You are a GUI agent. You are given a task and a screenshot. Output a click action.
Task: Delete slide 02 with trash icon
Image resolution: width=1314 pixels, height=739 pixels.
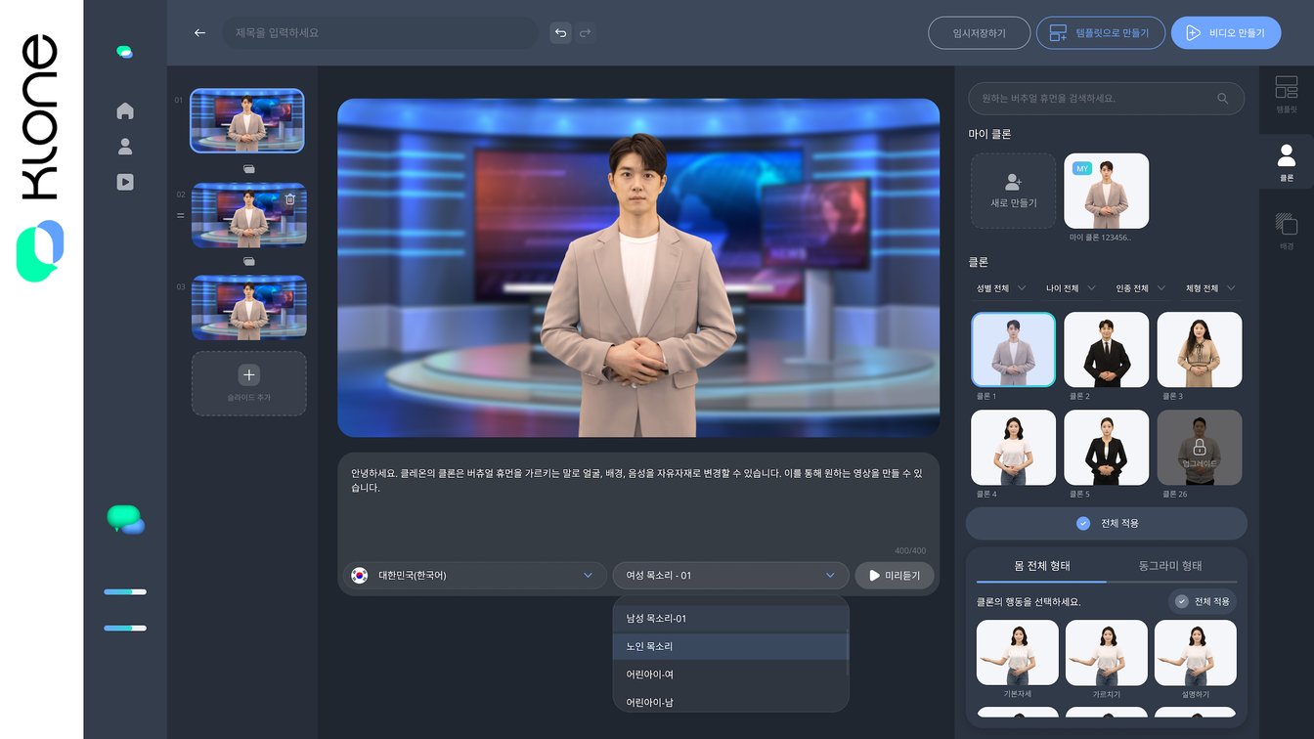[289, 199]
